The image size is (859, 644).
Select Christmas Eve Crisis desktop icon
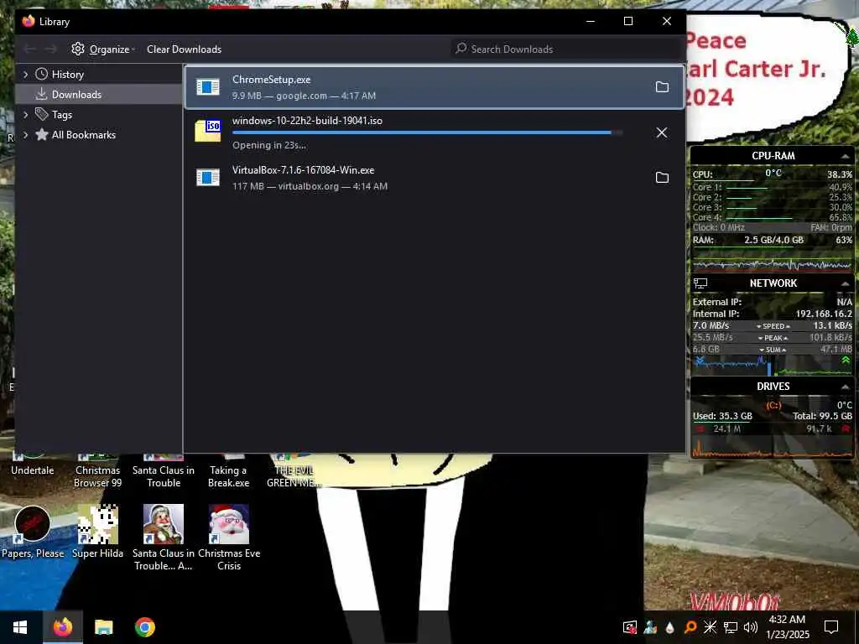click(x=229, y=538)
